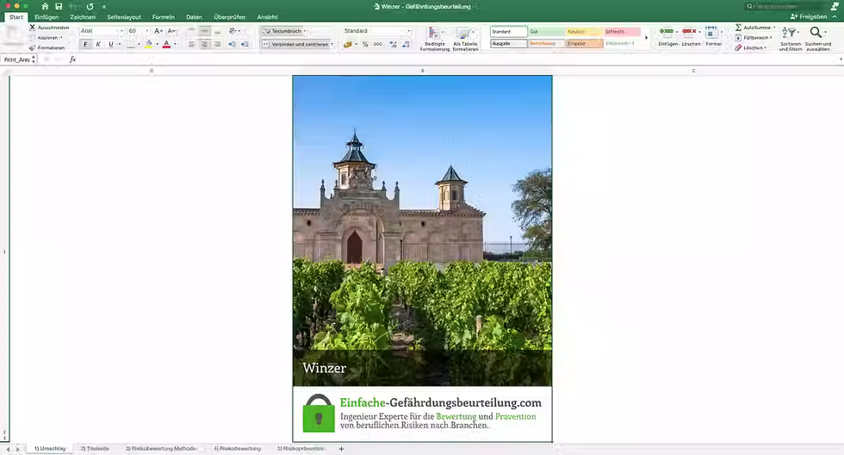This screenshot has width=844, height=455.
Task: Delete cells with the Löschen icon
Action: [691, 37]
